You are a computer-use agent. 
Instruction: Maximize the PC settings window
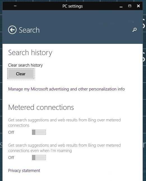point(130,6)
